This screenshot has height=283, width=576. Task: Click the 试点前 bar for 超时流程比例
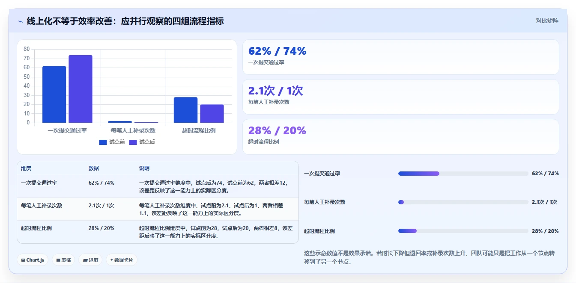click(x=185, y=110)
